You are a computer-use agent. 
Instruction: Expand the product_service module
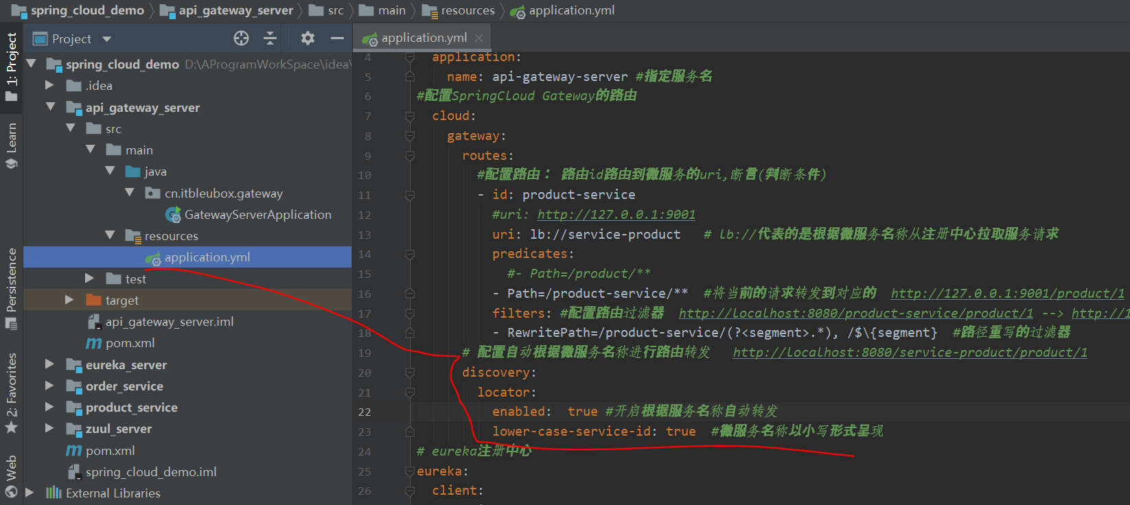click(49, 407)
